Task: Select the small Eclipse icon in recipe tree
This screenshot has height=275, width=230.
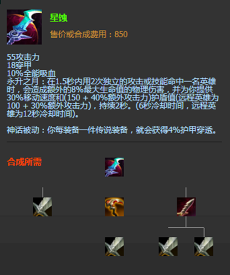Action: pyautogui.click(x=114, y=167)
